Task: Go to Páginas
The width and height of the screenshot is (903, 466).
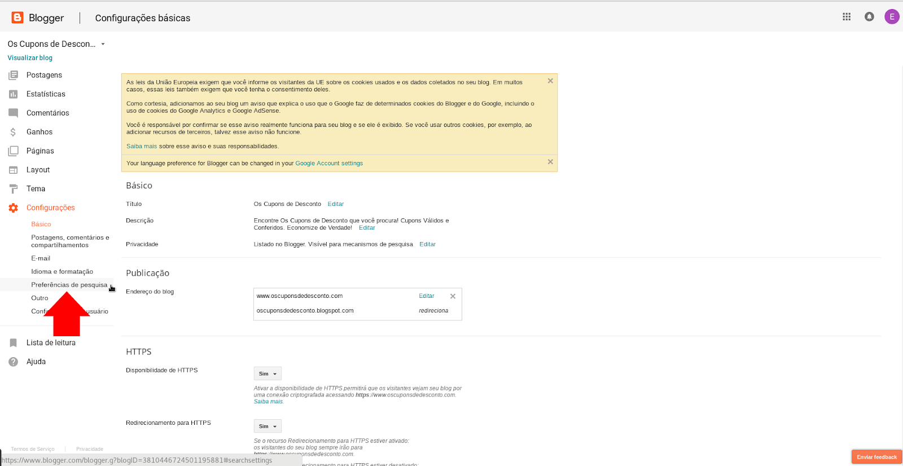Action: [40, 151]
